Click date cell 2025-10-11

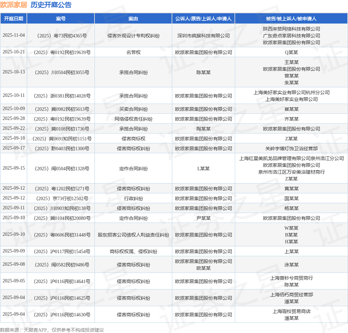(x=14, y=95)
